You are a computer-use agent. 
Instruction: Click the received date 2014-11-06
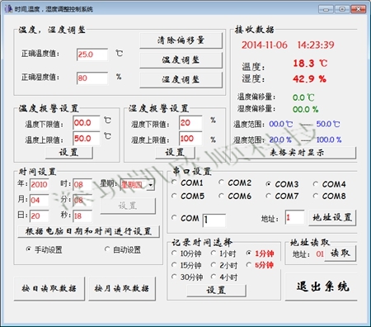coord(265,45)
